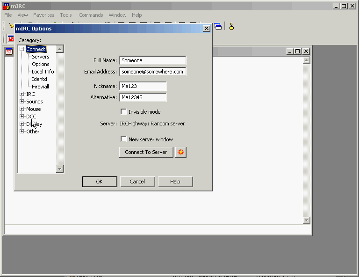This screenshot has height=277, width=359.
Task: Tick the New server window checkbox
Action: click(x=123, y=139)
